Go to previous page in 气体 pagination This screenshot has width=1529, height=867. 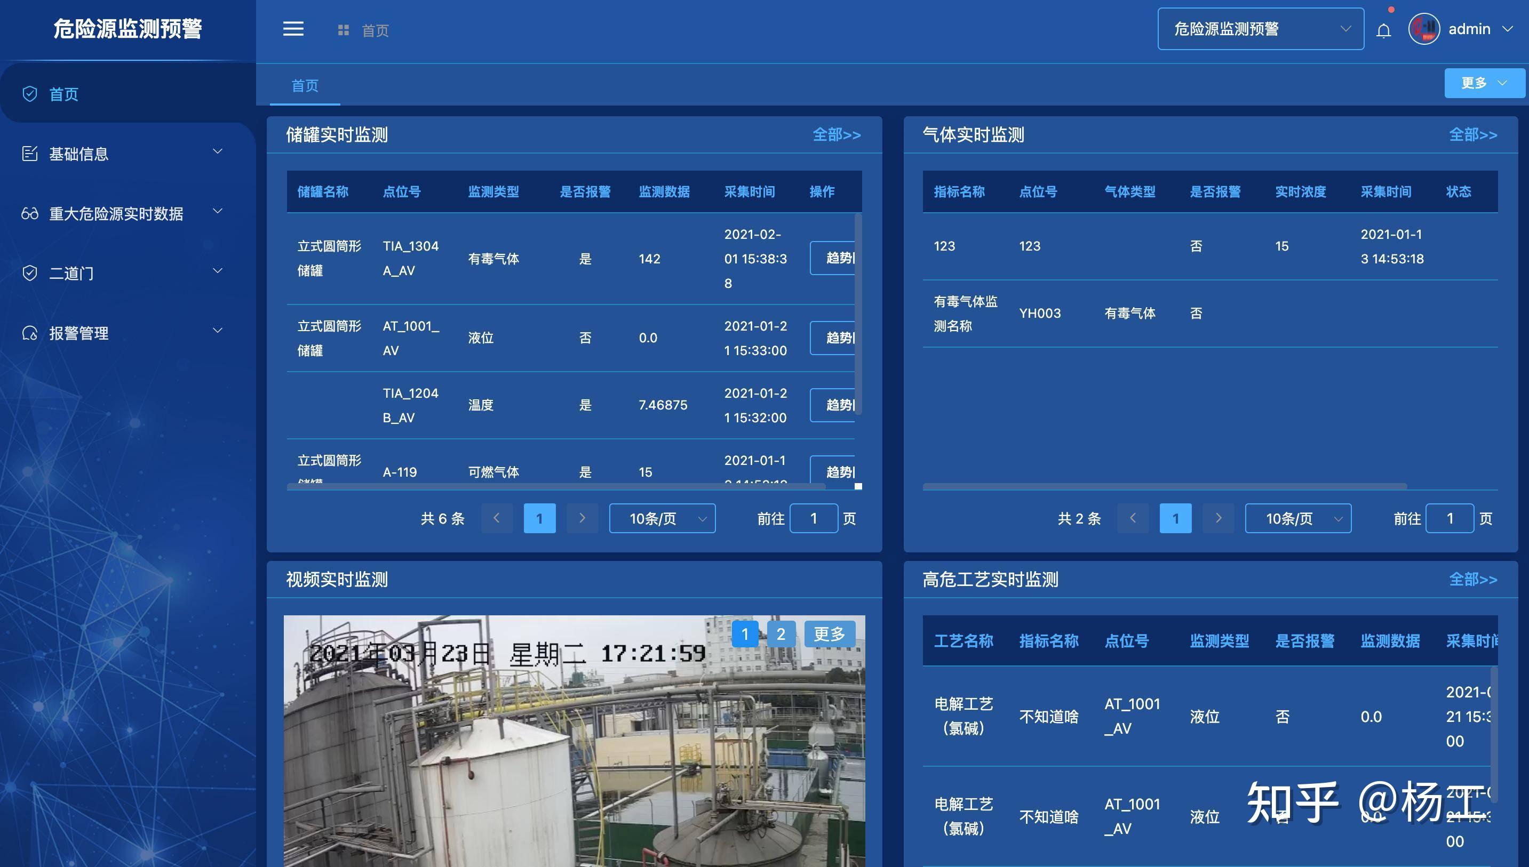[x=1133, y=518]
